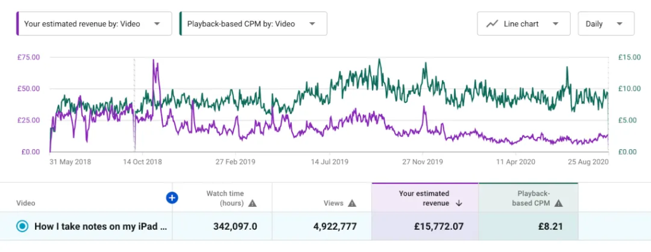This screenshot has height=252, width=651.
Task: Click the Playback-based CPM column header
Action: (533, 198)
